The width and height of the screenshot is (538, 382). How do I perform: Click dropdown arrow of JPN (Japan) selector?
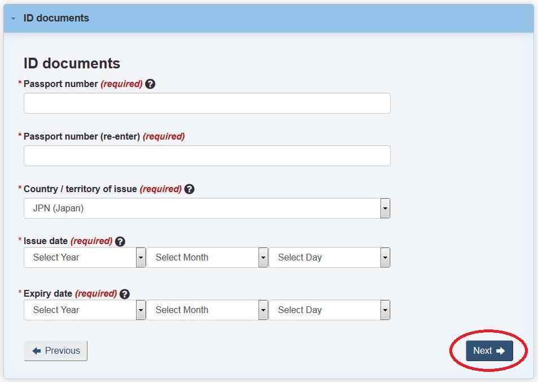click(386, 208)
